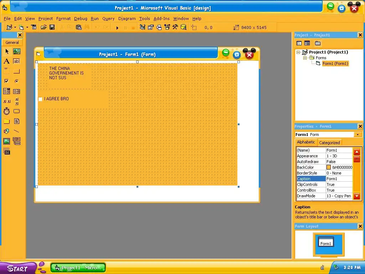Select the FileListBox control tool
Image resolution: width=365 pixels, height=274 pixels.
tap(16, 121)
